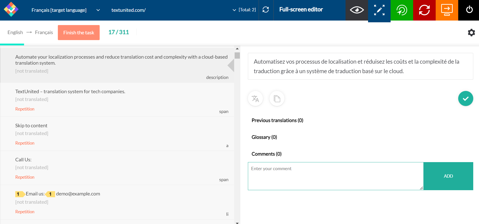Click the English source language label
This screenshot has width=479, height=224.
tap(15, 32)
